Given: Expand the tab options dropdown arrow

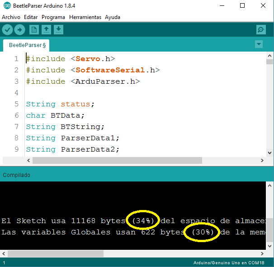Looking at the screenshot, I should click(x=259, y=44).
